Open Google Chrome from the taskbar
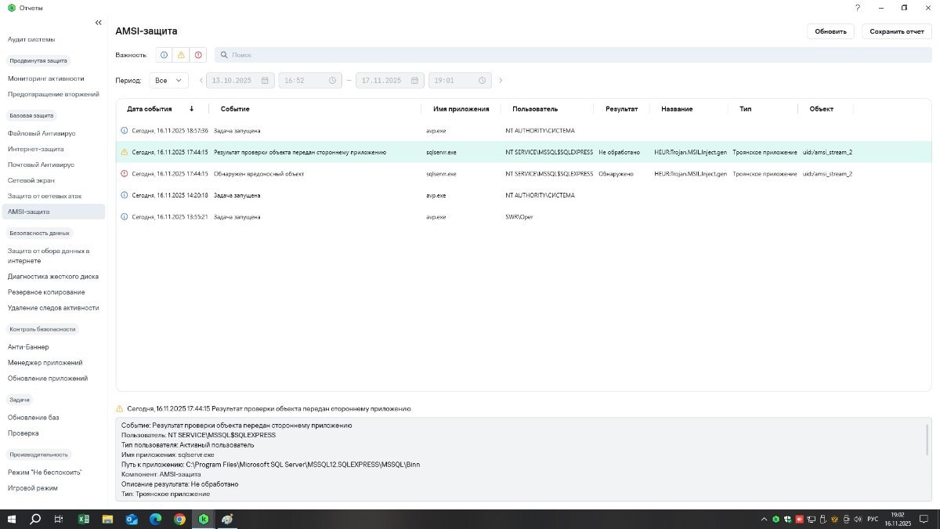940x529 pixels. [179, 519]
